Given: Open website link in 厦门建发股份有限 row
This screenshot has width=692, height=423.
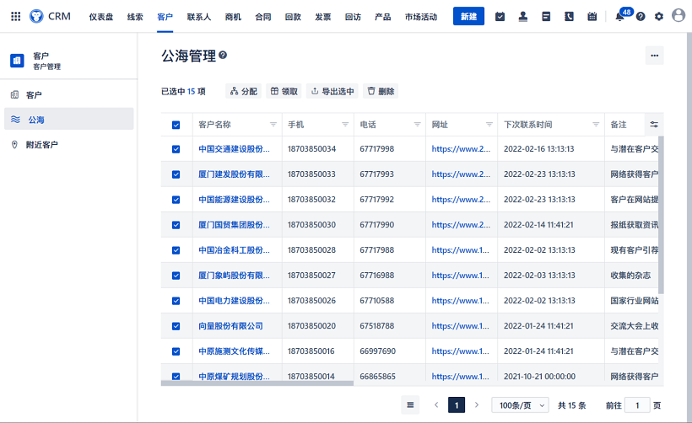Looking at the screenshot, I should (x=461, y=174).
